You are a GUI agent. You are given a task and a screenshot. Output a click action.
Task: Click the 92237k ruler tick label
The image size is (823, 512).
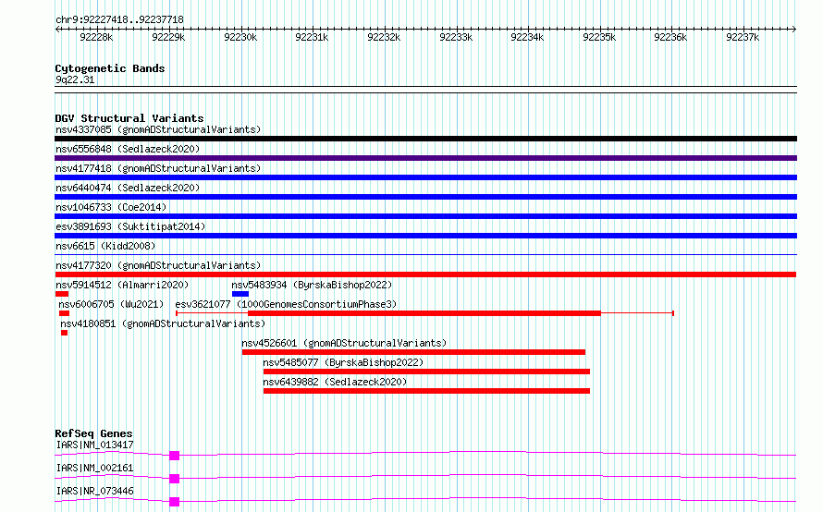tap(743, 37)
